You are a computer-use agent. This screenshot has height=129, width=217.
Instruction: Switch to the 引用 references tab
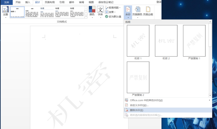point(62,2)
